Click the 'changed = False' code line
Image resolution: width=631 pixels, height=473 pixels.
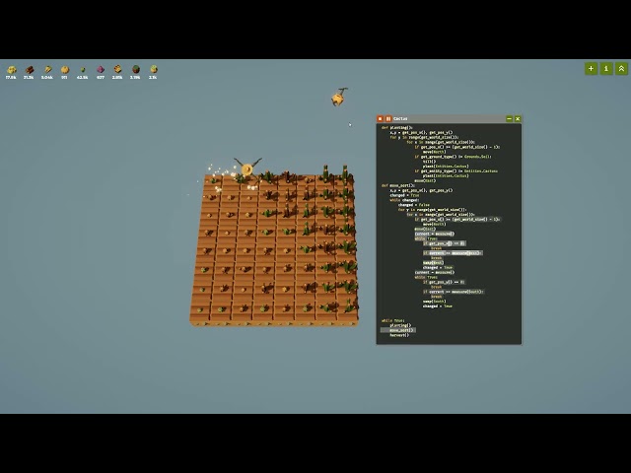click(x=414, y=205)
